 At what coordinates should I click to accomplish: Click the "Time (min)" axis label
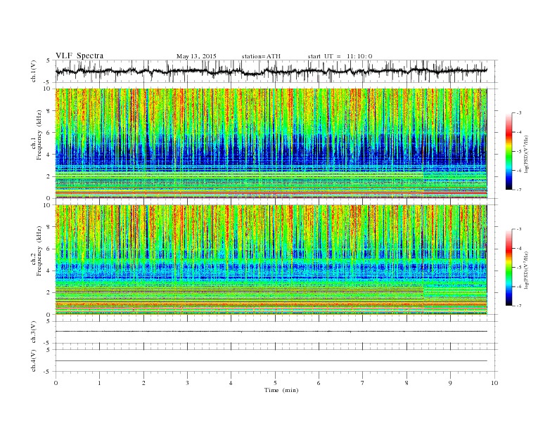click(x=281, y=390)
